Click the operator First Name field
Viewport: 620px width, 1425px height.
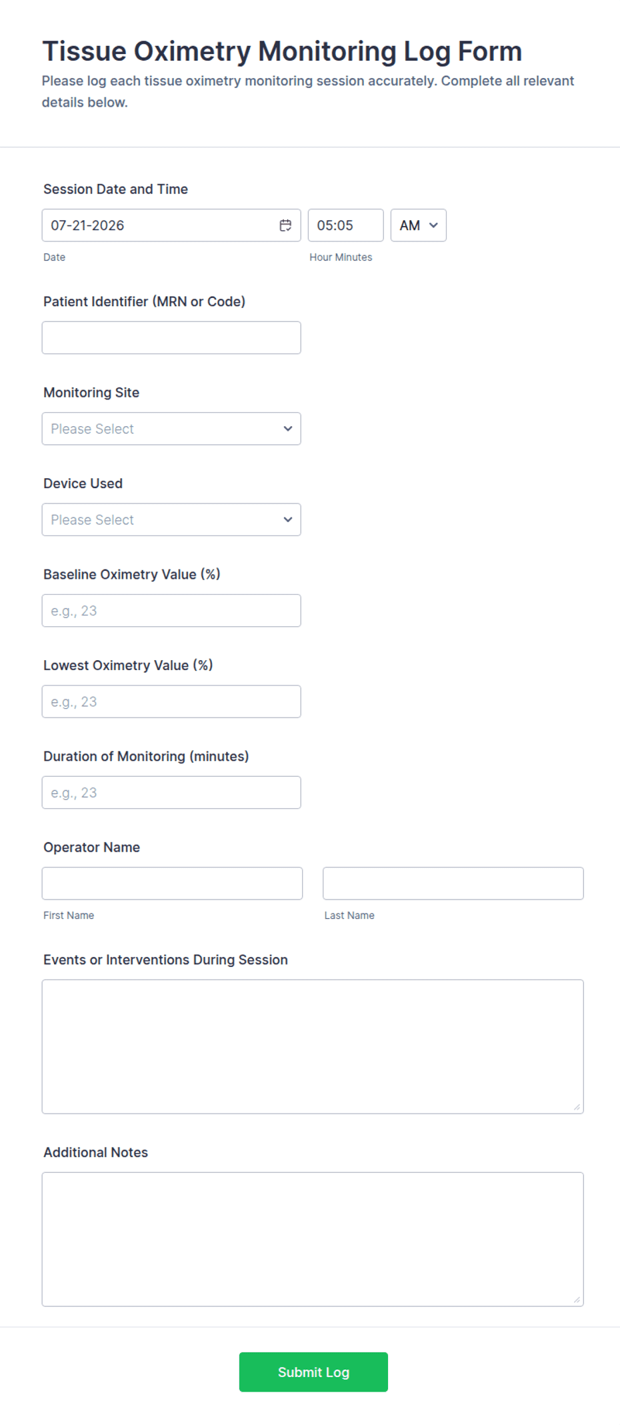click(x=172, y=884)
